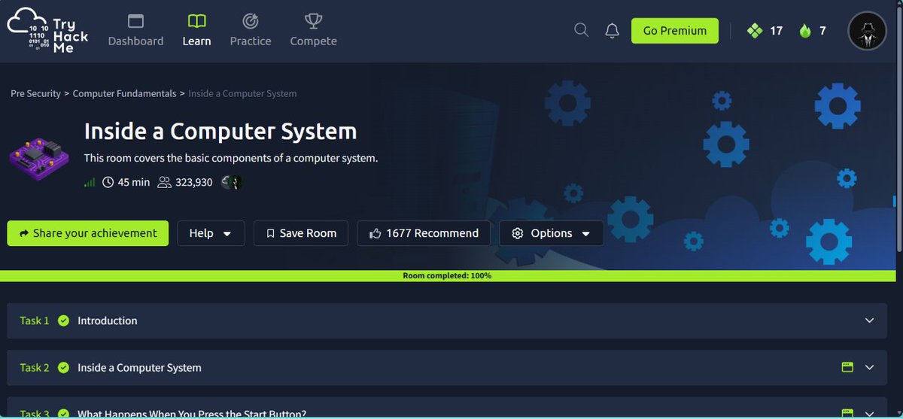Open Task 2 Inside a Computer System row
Image resolution: width=903 pixels, height=419 pixels.
click(x=447, y=368)
